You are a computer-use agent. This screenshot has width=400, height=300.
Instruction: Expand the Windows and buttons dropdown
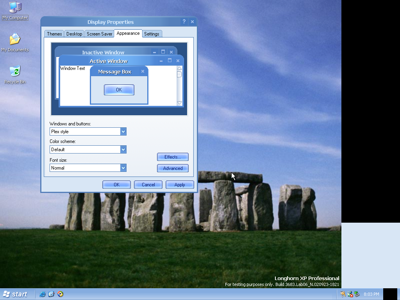123,132
